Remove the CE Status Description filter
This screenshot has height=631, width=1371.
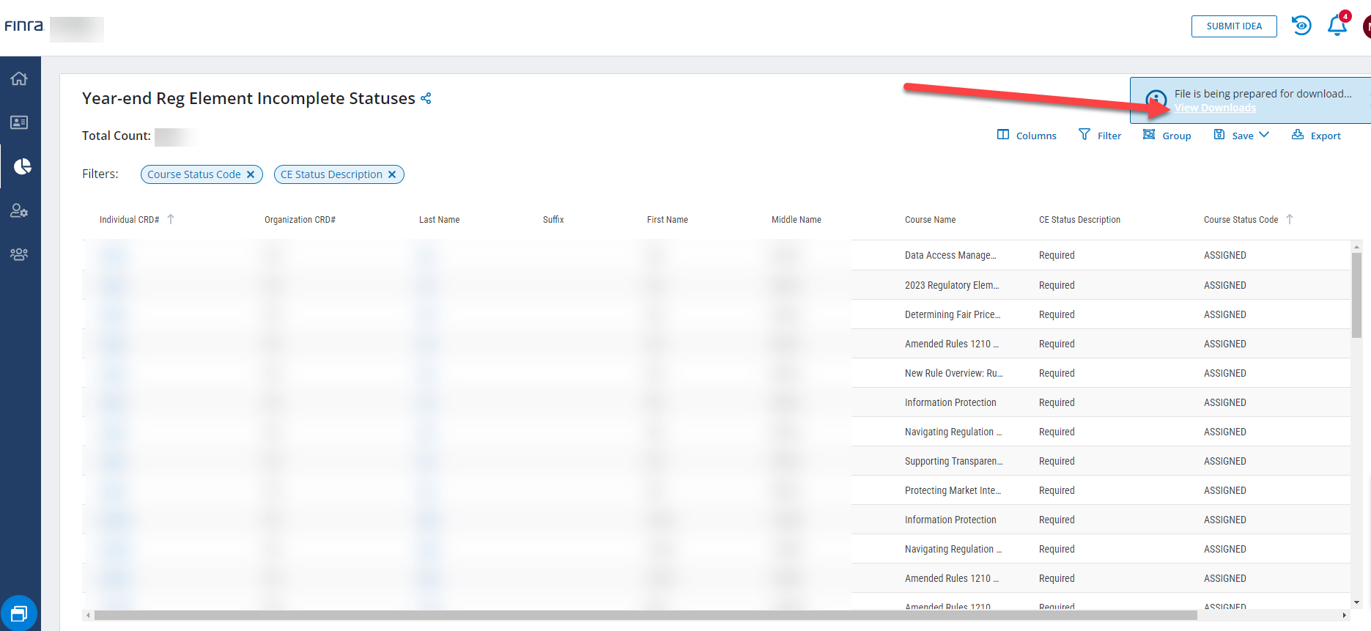tap(392, 174)
